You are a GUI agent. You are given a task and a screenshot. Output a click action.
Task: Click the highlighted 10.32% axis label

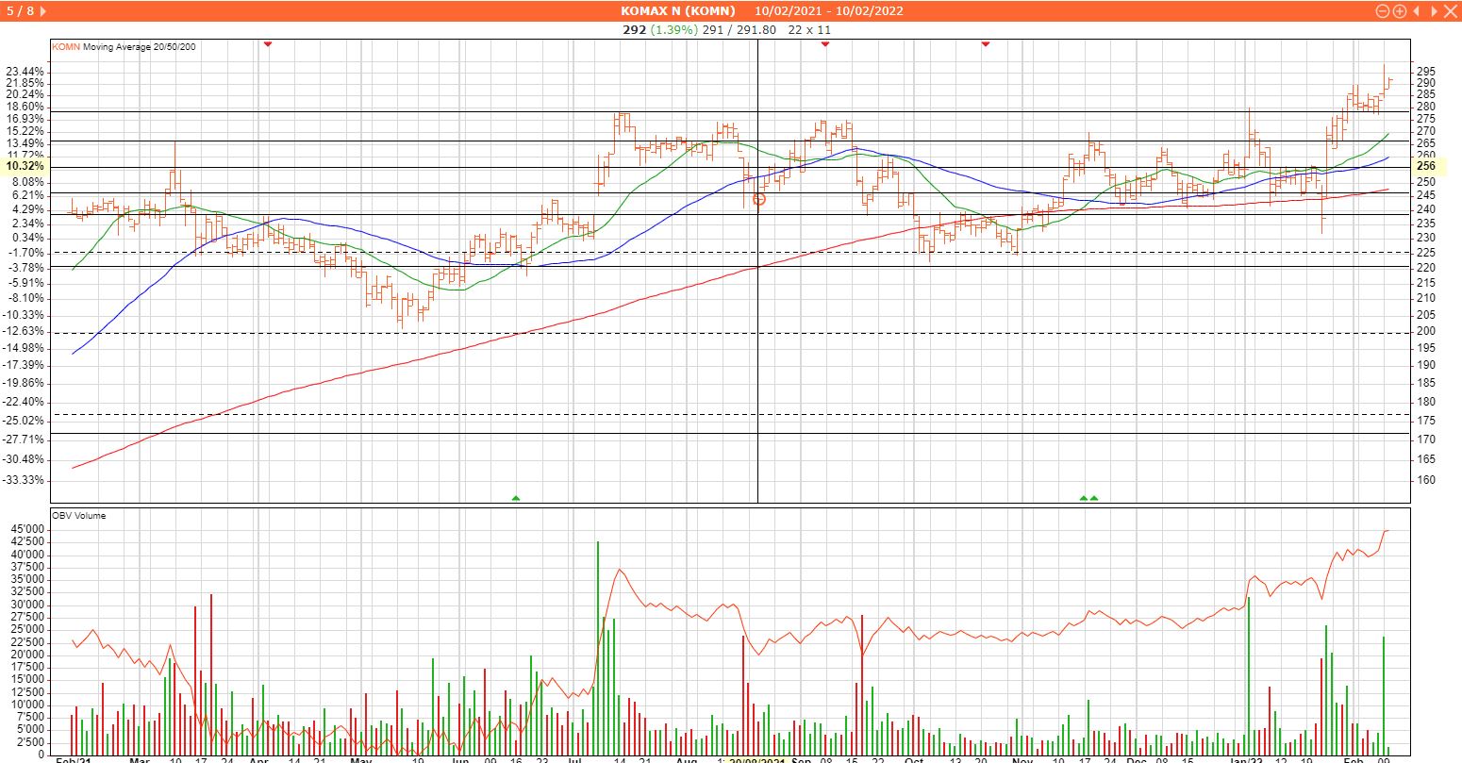[x=25, y=166]
